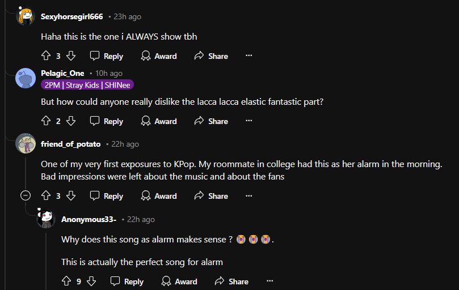Share friend_of_potato's comment
459x290 pixels.
click(x=211, y=196)
